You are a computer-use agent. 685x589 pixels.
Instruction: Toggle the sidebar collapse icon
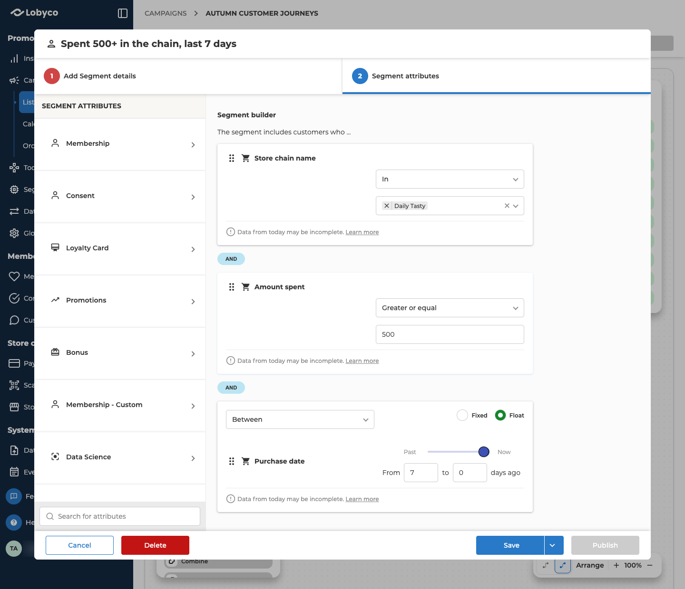123,13
